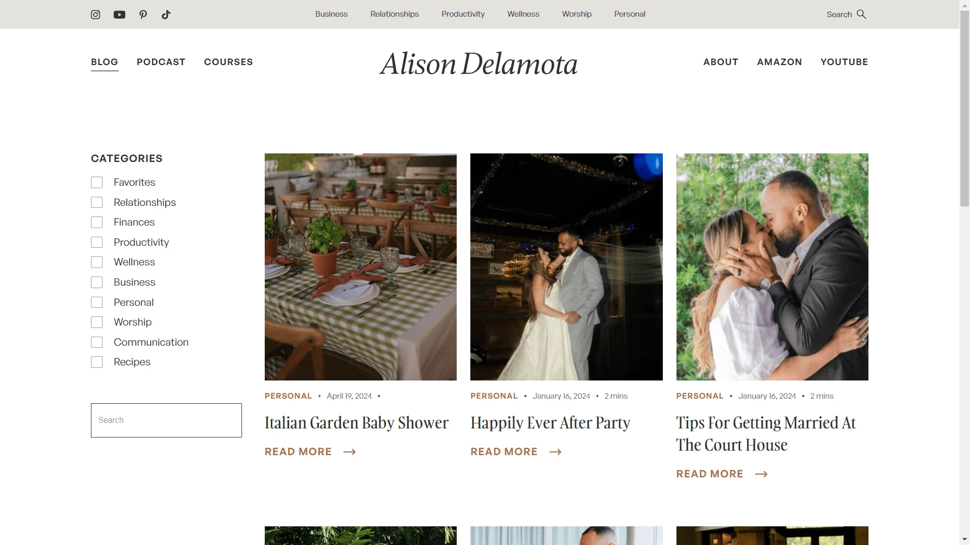
Task: Click the YouTube icon
Action: coord(119,15)
